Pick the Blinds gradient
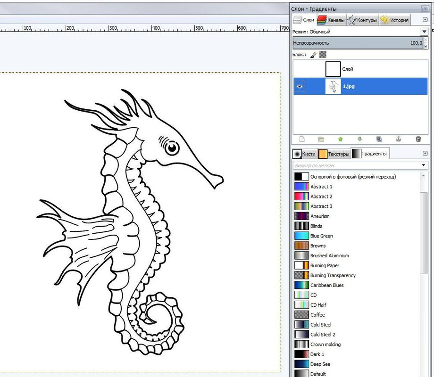This screenshot has height=377, width=434. 357,226
